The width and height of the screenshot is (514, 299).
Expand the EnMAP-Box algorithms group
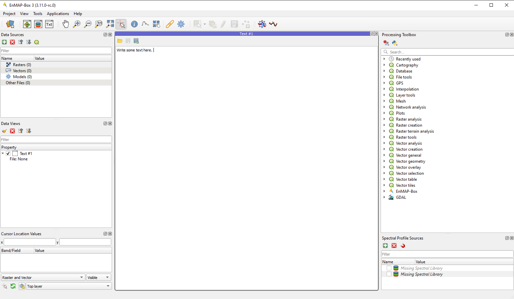[384, 191]
